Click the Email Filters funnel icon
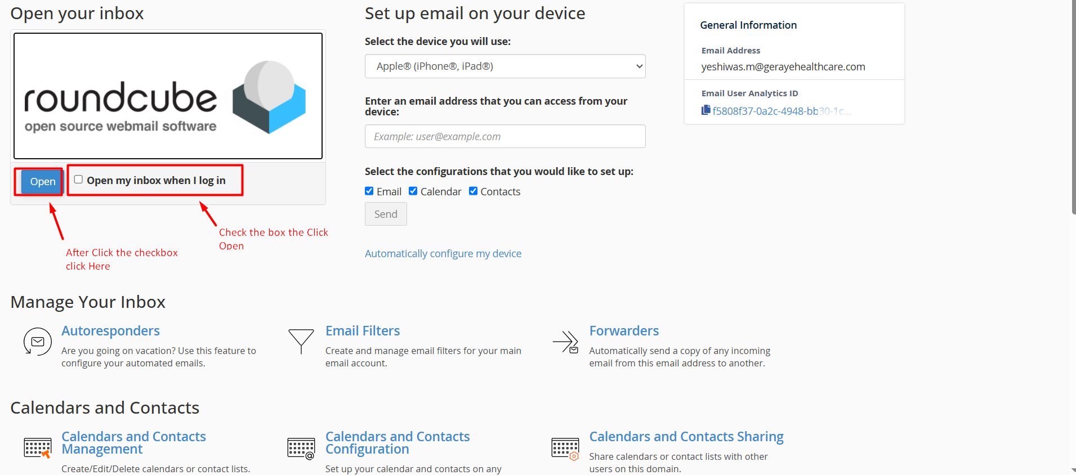This screenshot has width=1076, height=475. 301,340
